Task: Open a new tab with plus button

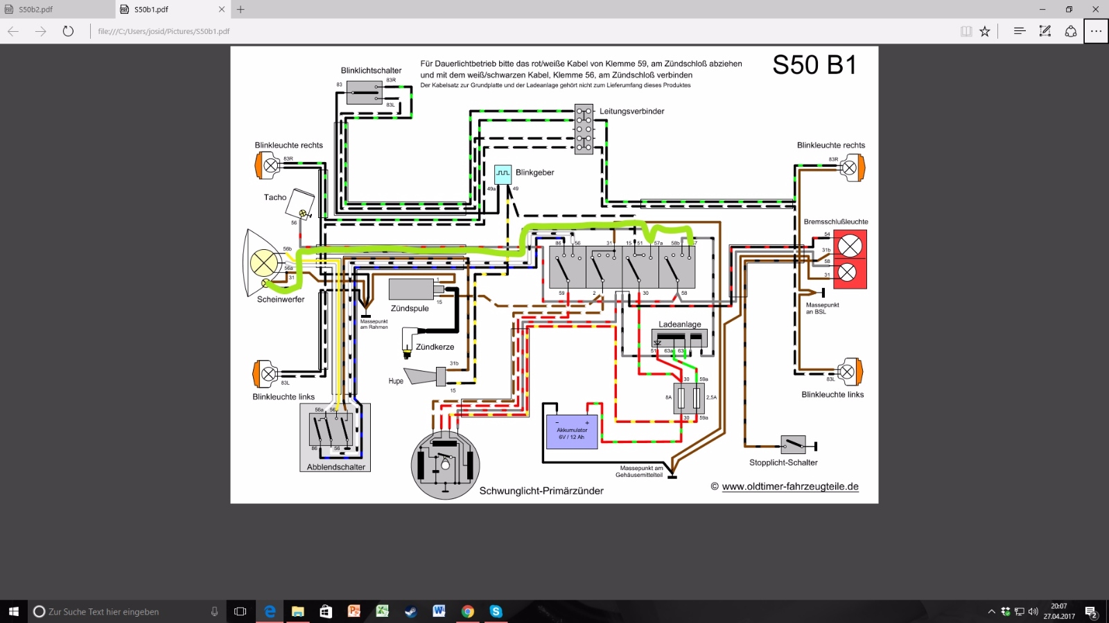Action: [x=241, y=10]
